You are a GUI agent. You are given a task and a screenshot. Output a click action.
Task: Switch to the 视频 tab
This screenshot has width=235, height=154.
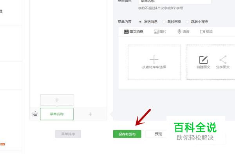point(206,32)
